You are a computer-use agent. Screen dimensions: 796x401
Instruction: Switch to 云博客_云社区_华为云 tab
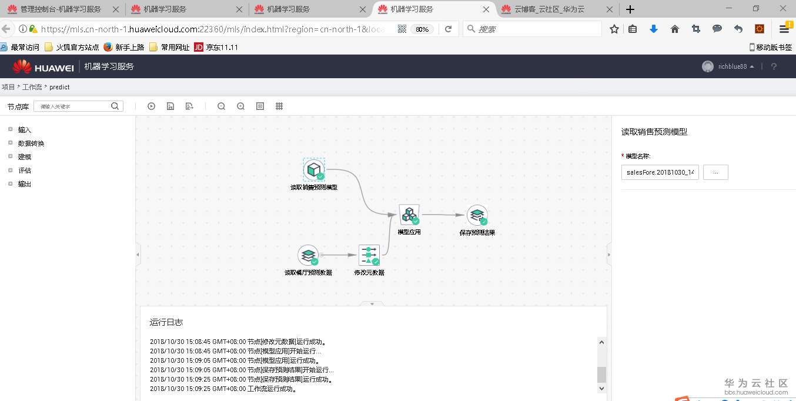(557, 9)
